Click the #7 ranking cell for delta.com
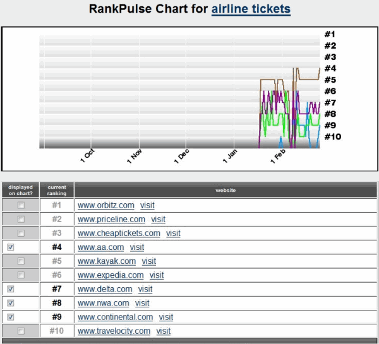 coord(57,289)
